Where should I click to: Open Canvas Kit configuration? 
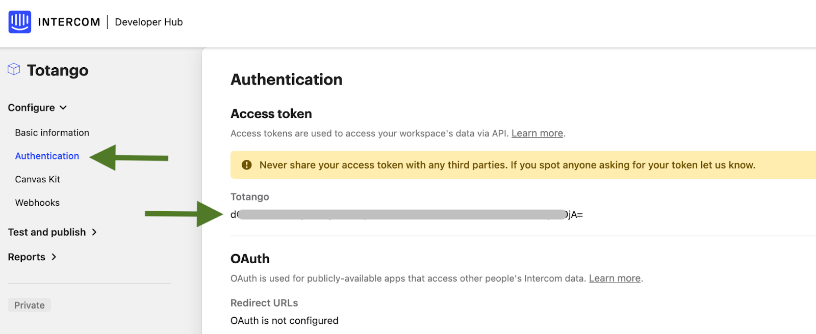(38, 179)
